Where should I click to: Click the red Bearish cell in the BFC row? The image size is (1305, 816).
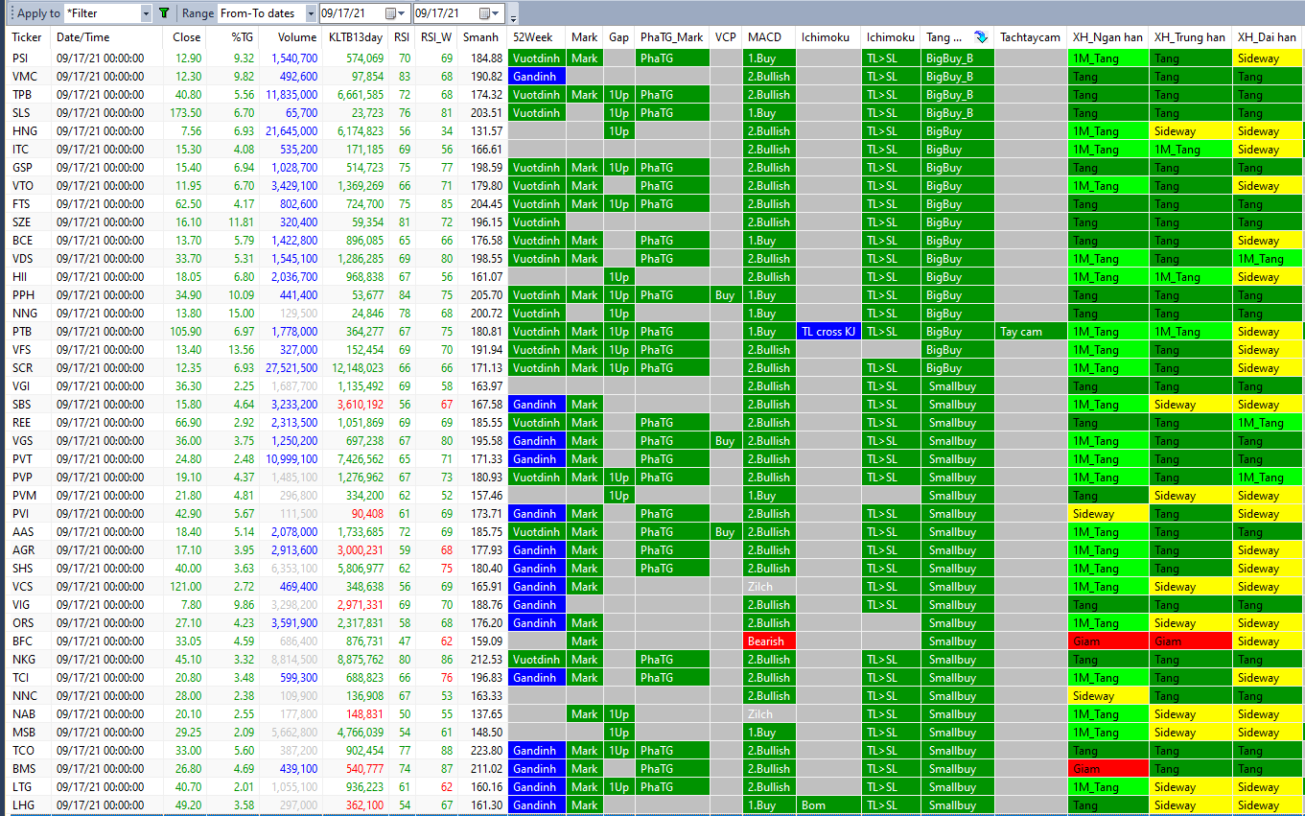(768, 641)
